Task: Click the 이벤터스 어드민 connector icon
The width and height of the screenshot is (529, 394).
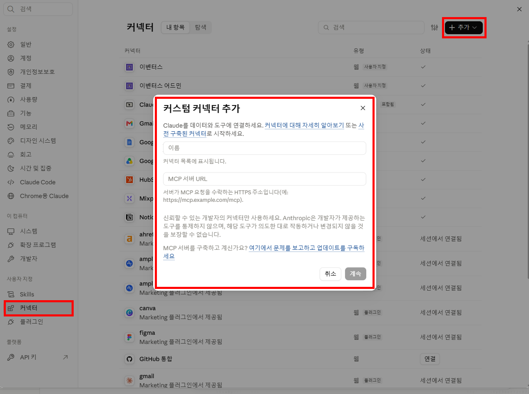Action: 129,86
